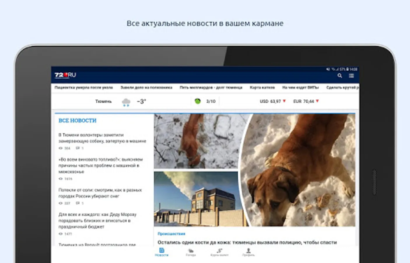Screen dimensions: 410x263
Task: Tap the red arrow next to USD rate
Action: point(284,101)
